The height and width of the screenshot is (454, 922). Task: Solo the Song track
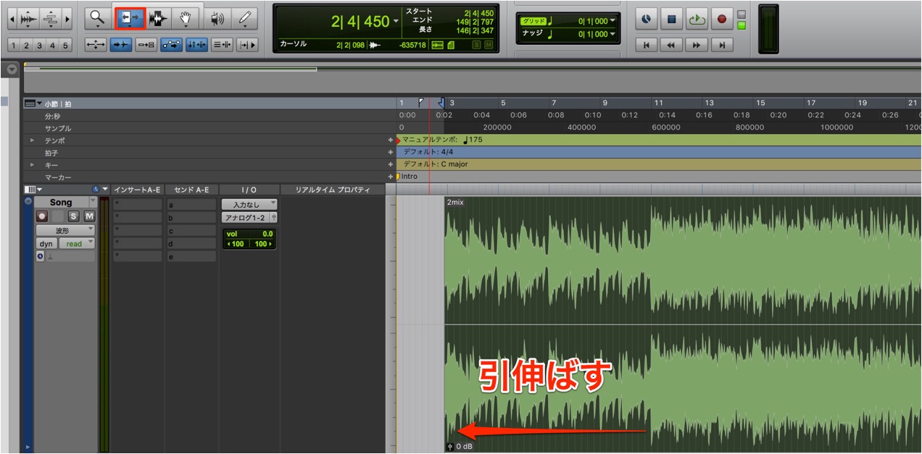[74, 216]
